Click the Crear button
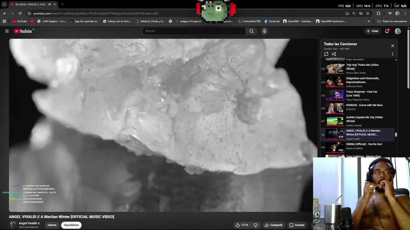This screenshot has height=230, width=410. (373, 31)
